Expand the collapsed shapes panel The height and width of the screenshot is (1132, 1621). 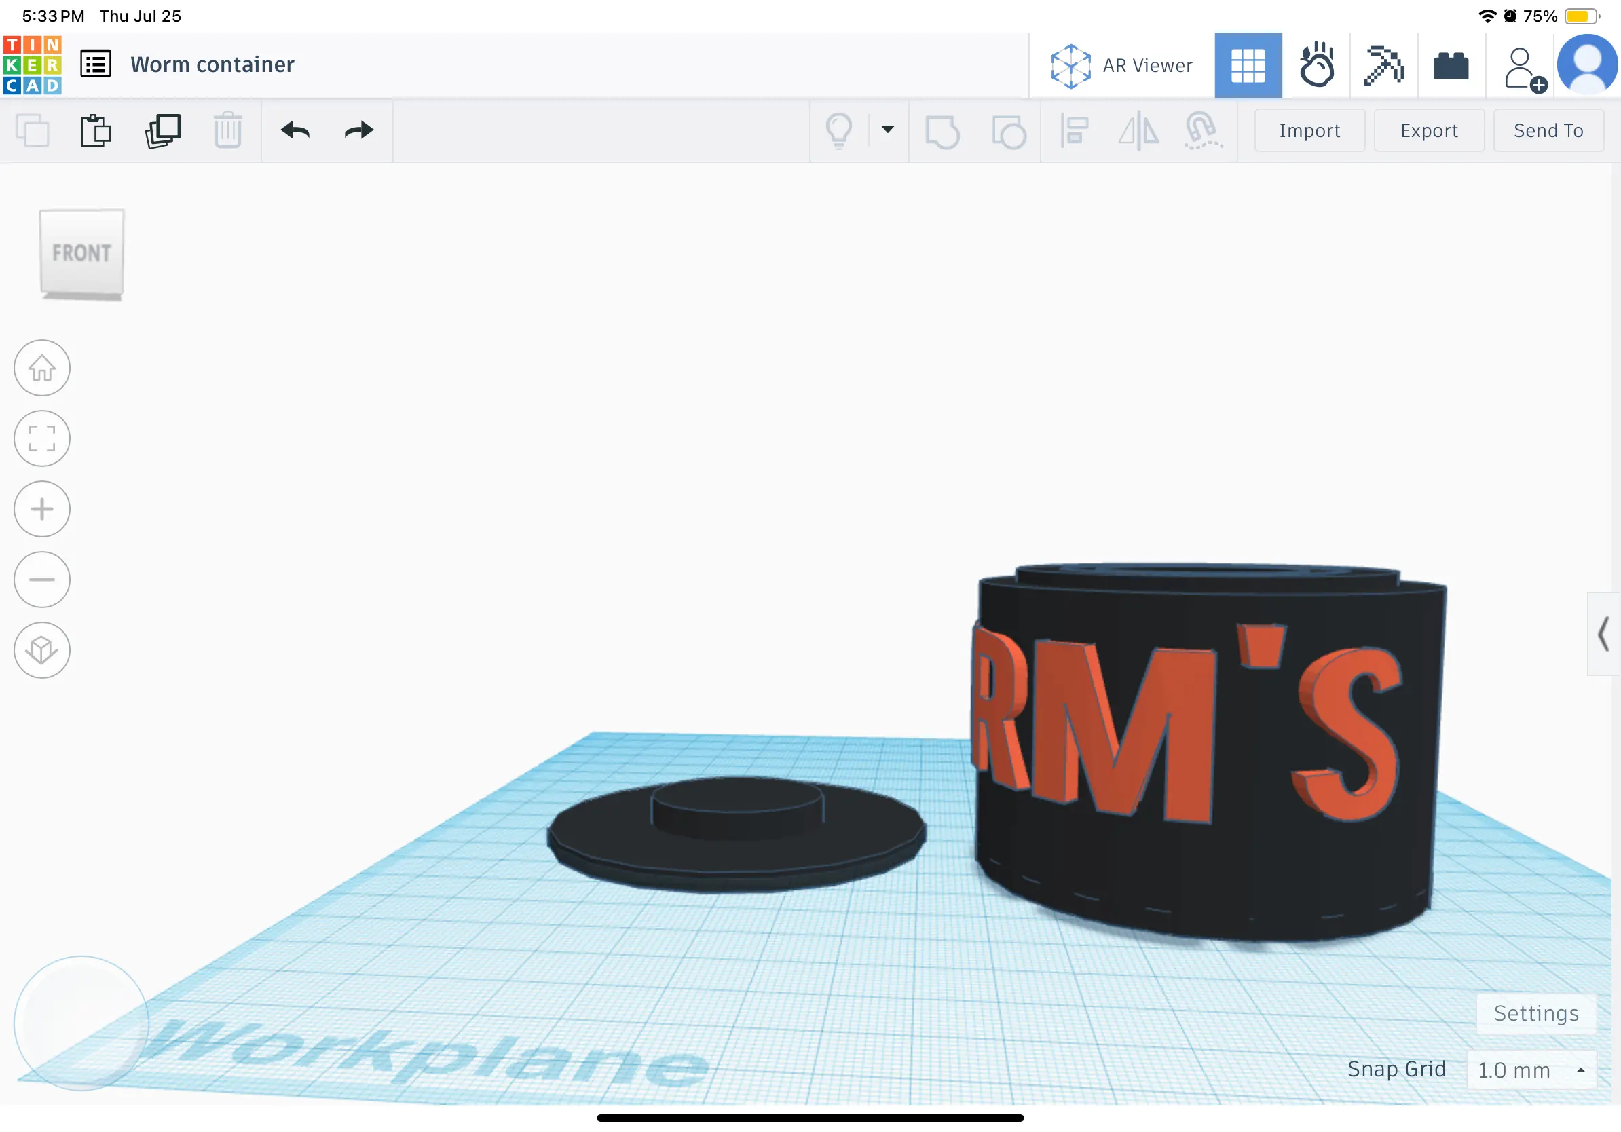1603,634
